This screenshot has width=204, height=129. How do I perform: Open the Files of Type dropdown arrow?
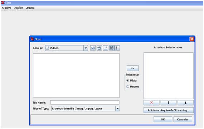point(117,109)
